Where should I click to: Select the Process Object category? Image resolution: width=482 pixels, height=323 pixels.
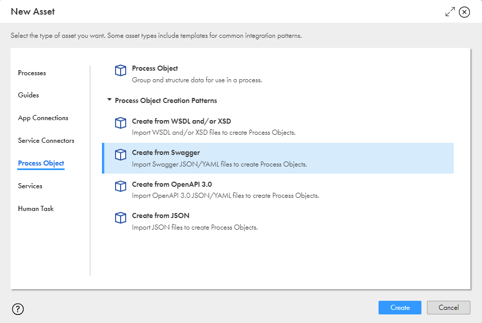point(41,163)
